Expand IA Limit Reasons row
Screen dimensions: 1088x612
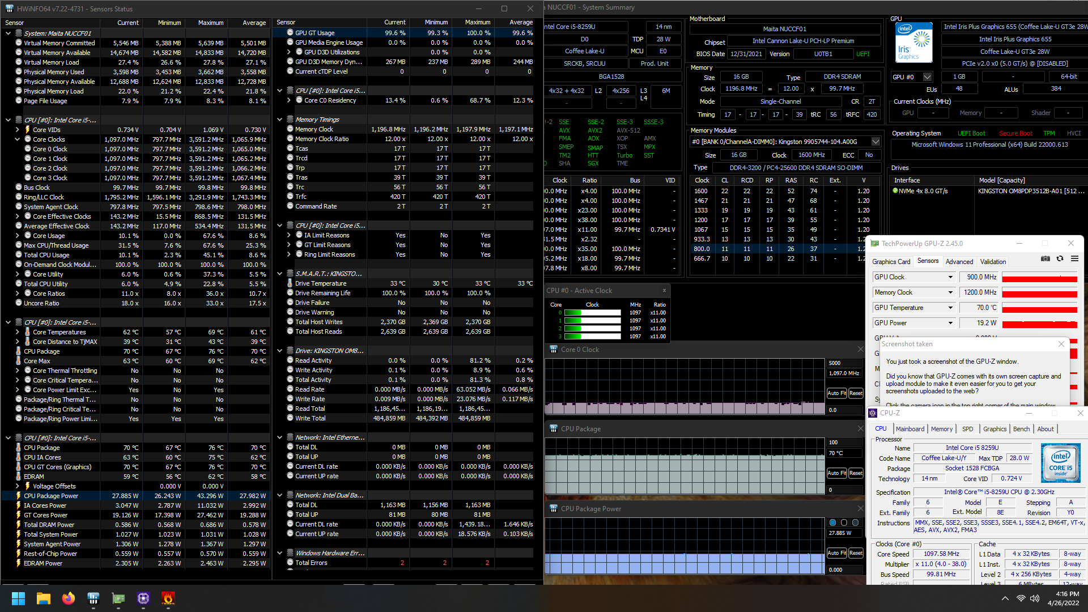(x=289, y=235)
